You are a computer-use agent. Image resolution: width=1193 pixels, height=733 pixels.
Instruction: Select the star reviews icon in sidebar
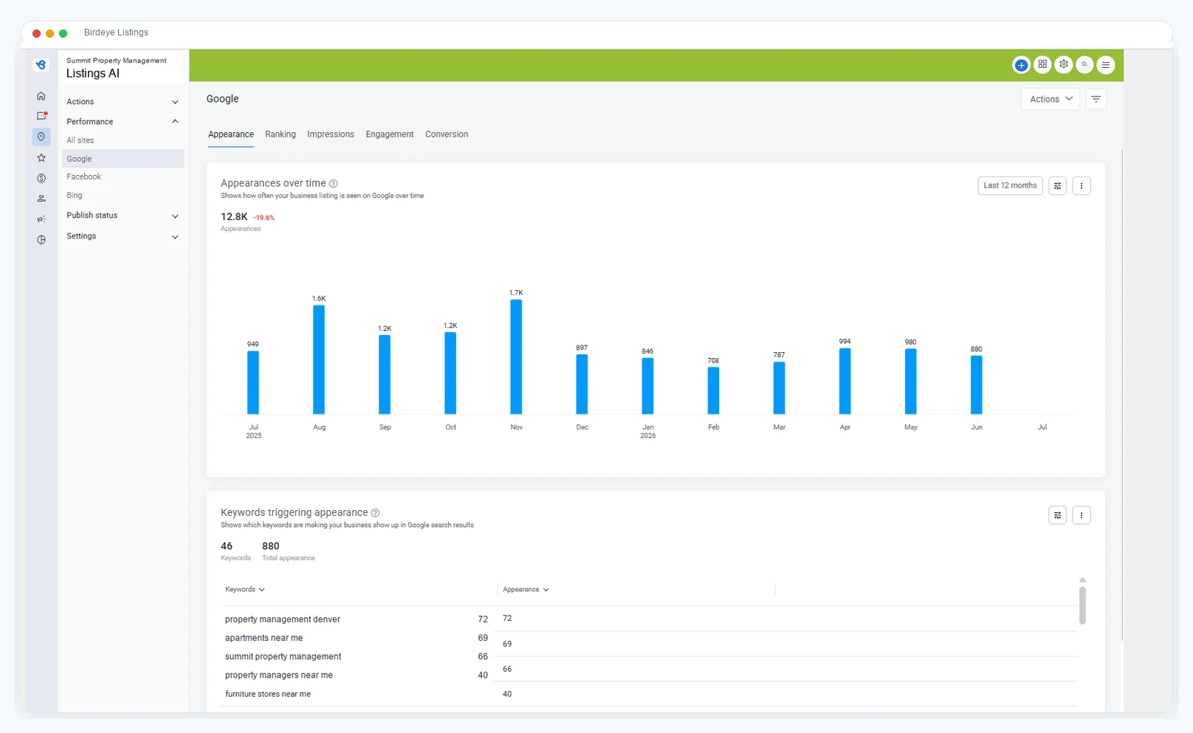[x=41, y=158]
